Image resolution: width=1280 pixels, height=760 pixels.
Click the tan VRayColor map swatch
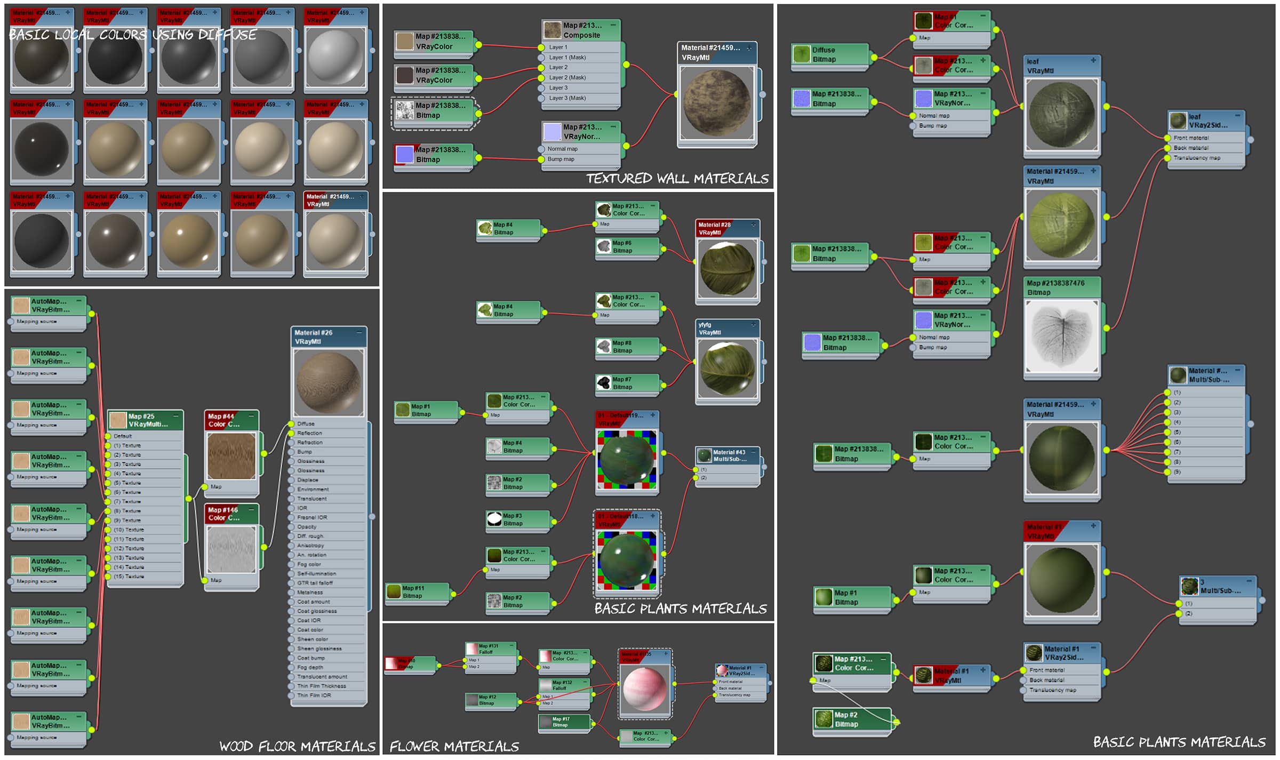[x=404, y=41]
